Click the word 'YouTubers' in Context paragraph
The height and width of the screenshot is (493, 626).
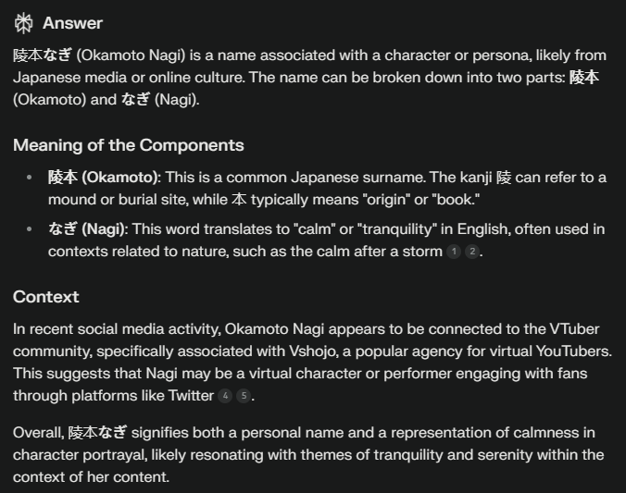pos(572,351)
